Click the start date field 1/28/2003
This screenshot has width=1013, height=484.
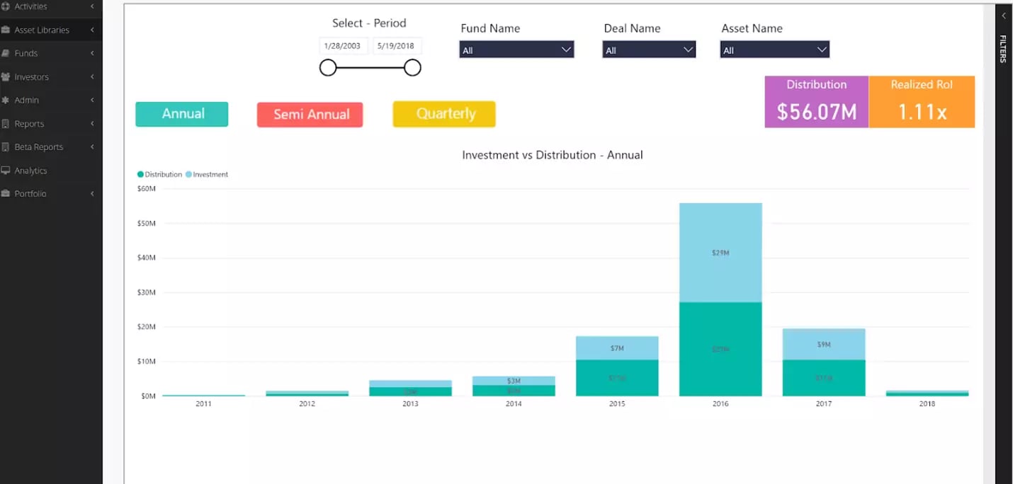click(342, 46)
